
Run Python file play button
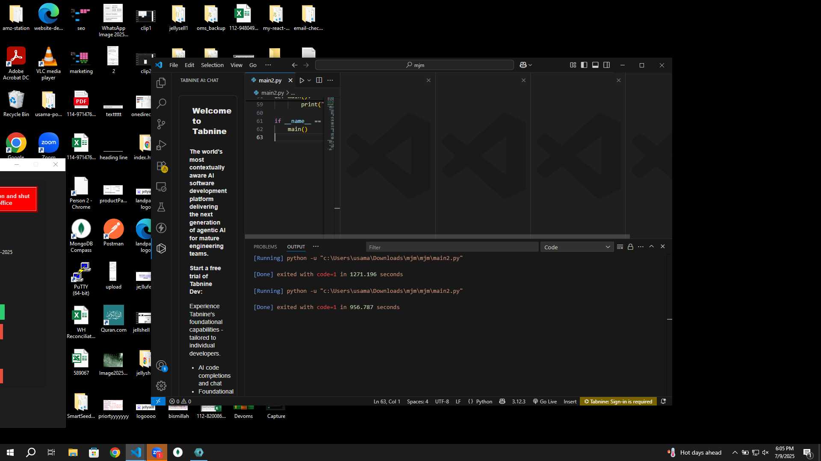301,80
